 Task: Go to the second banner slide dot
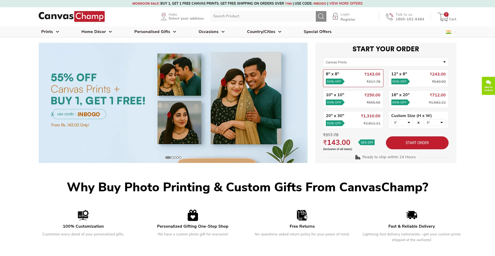click(x=172, y=158)
